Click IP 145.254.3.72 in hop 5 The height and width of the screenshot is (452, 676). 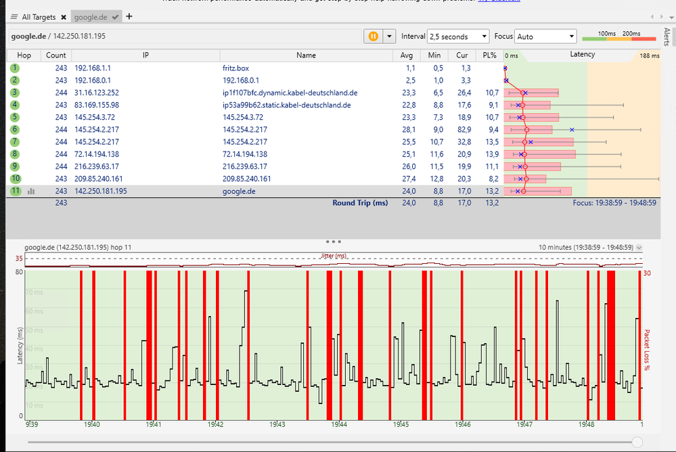95,117
